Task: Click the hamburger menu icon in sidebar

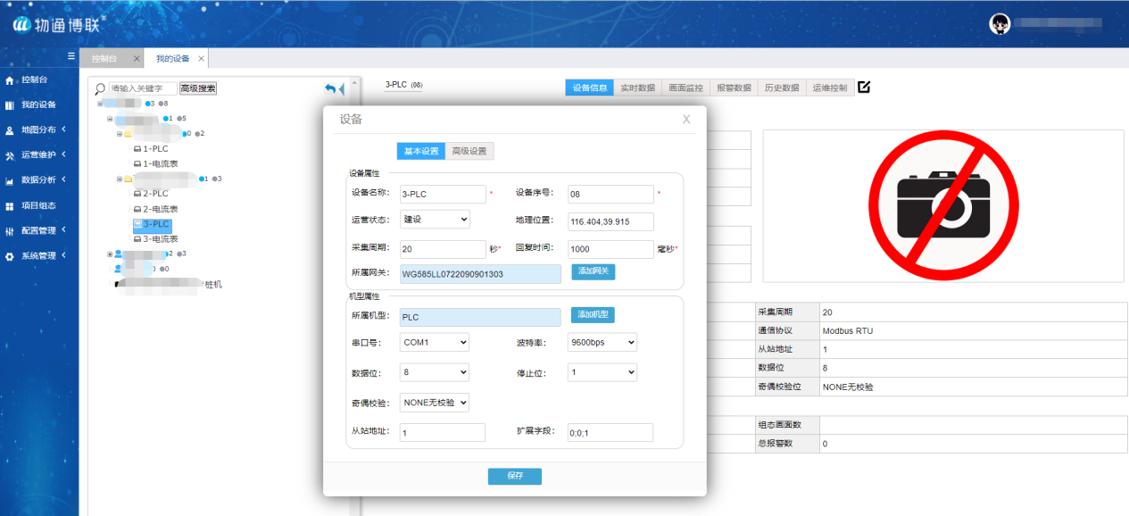Action: pyautogui.click(x=71, y=55)
